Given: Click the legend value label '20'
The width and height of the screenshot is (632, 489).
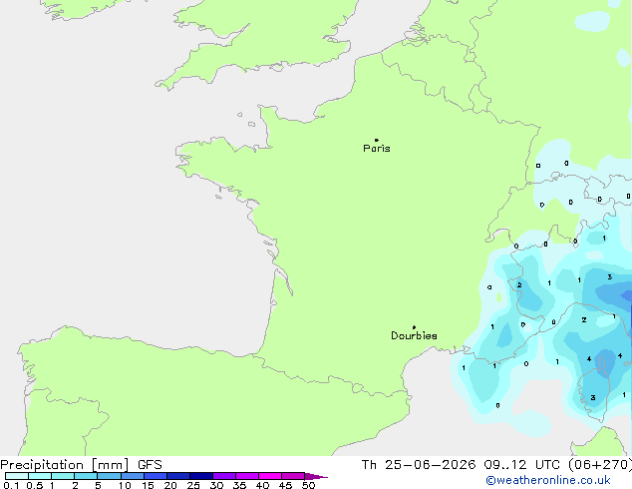Looking at the screenshot, I should 170,485.
